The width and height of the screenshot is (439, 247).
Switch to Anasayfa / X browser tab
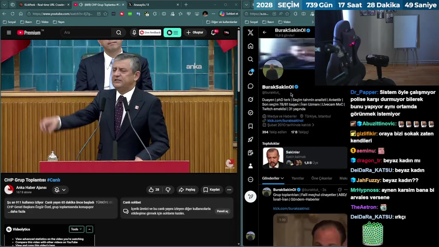click(154, 5)
